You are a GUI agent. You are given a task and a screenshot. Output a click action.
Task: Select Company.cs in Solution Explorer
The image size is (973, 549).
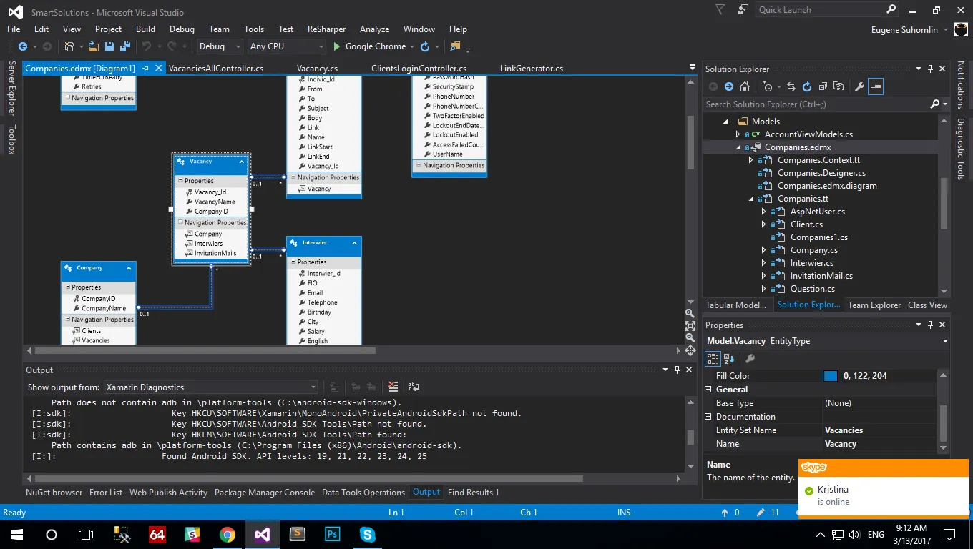pos(813,250)
